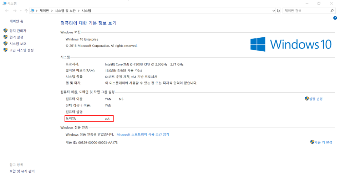The width and height of the screenshot is (340, 178).
Task: Click shield icon next to 제품 키 변경
Action: point(312,142)
